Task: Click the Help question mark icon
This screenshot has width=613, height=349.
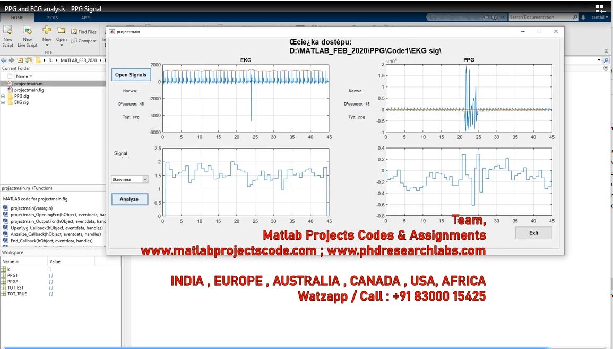Action: click(495, 17)
